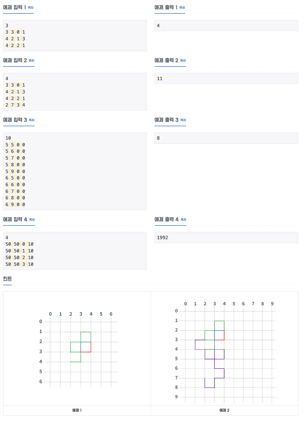Copy sample output 2 via 복사 button

pyautogui.click(x=183, y=61)
